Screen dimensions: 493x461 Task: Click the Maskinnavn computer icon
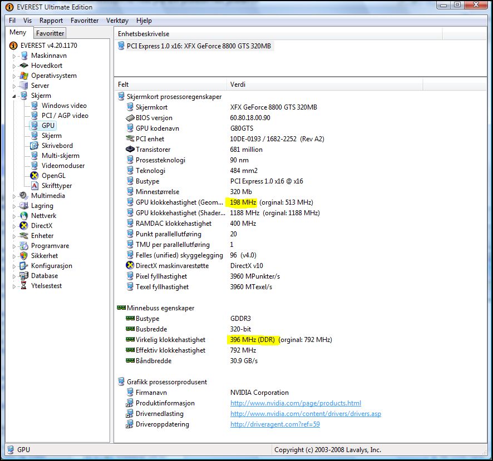[x=24, y=56]
